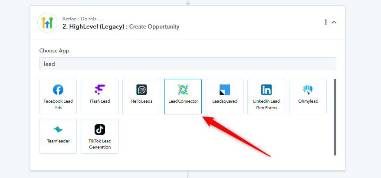This screenshot has width=381, height=178.
Task: Click the 'Choose App' label
Action: tap(54, 51)
